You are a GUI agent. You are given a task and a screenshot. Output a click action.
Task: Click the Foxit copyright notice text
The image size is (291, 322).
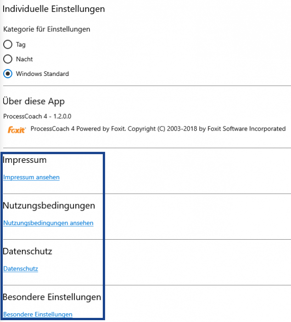coord(158,129)
